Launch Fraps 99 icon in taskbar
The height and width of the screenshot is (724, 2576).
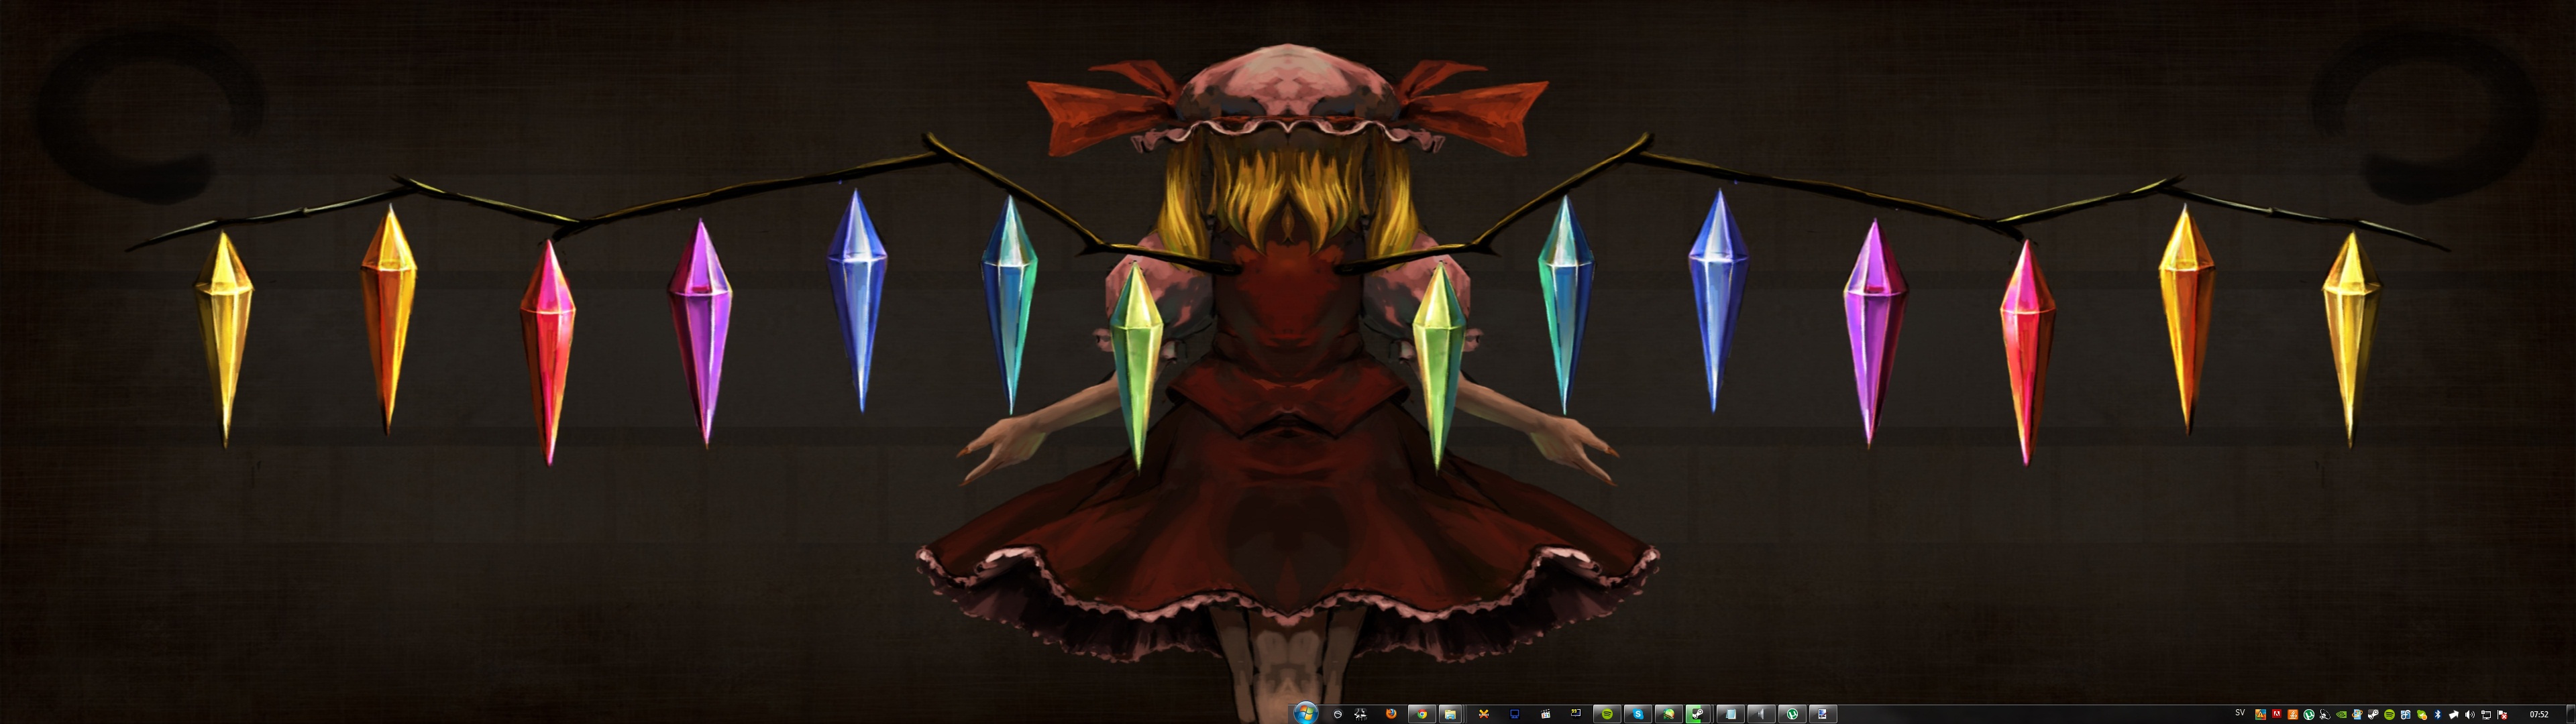pyautogui.click(x=1576, y=713)
